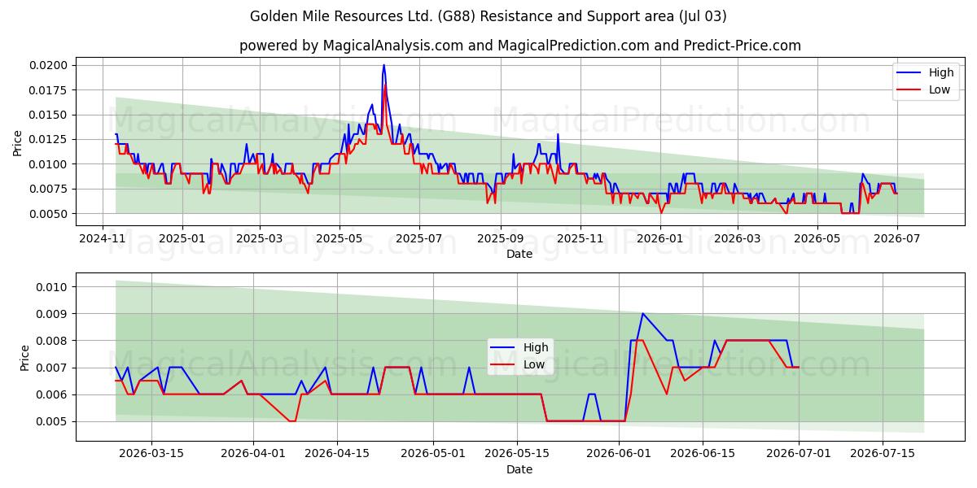Click the 0.0125 price tick label

coord(50,139)
